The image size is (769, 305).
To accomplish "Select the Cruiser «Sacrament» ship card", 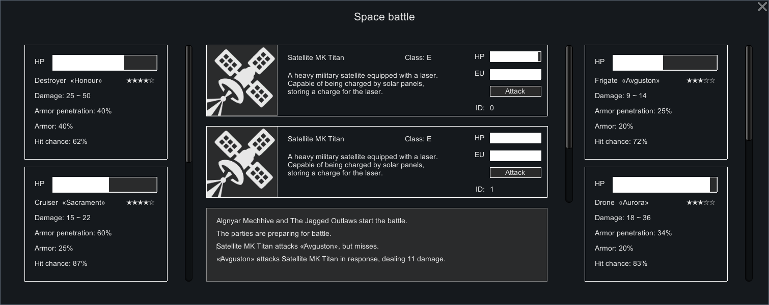I will [96, 224].
